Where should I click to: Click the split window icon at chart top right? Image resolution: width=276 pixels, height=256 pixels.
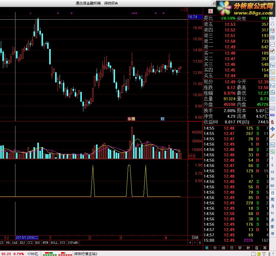click(186, 9)
